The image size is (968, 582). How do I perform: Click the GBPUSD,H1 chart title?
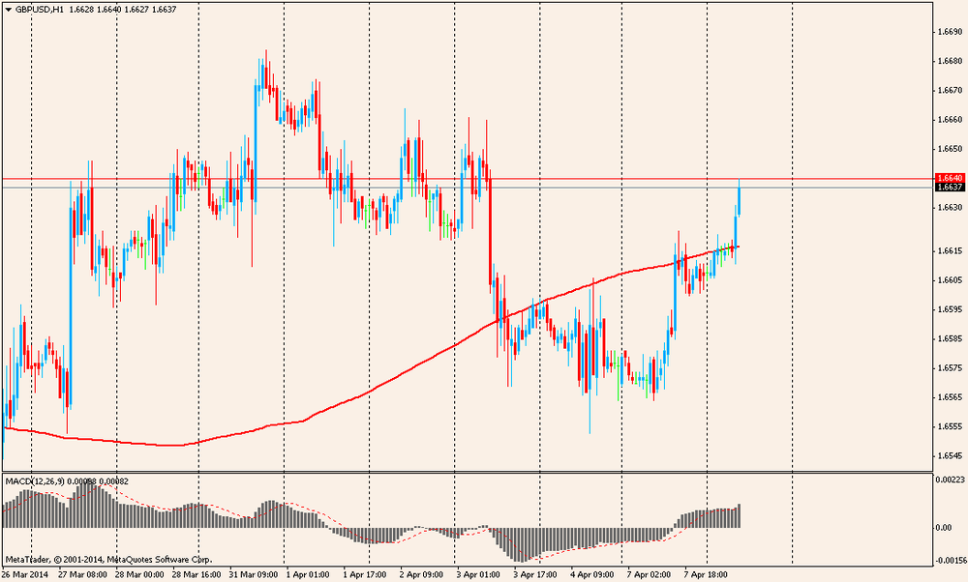[x=40, y=10]
